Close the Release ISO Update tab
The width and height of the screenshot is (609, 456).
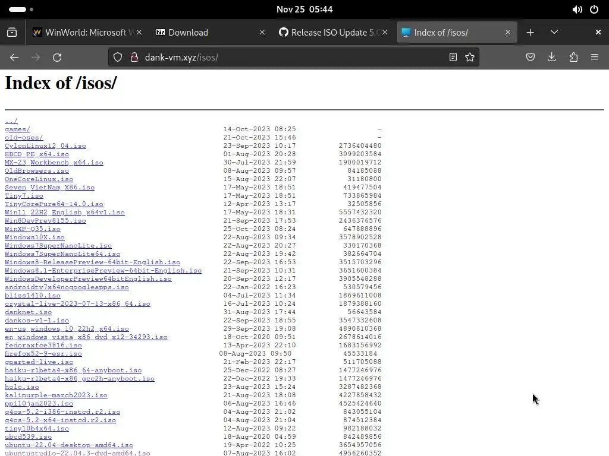coord(385,33)
